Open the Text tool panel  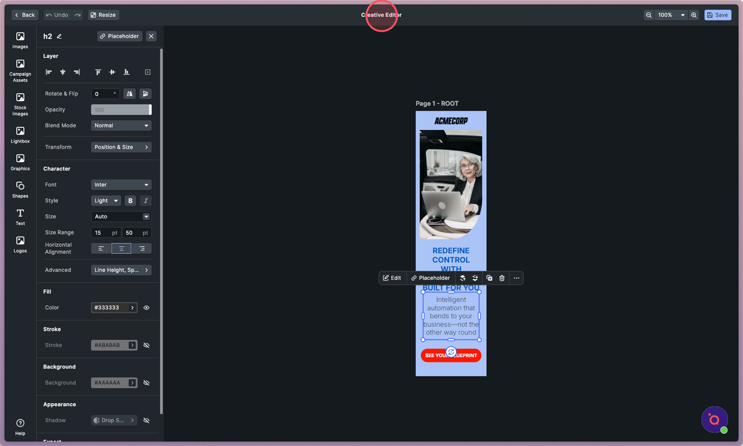[x=20, y=217]
